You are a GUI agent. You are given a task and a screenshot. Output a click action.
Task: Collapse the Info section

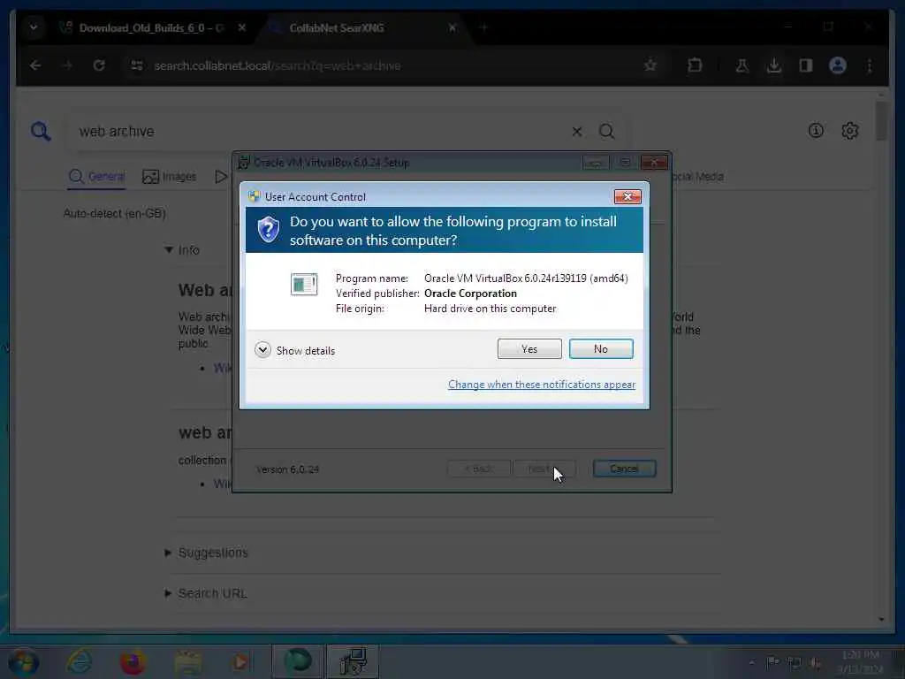click(x=182, y=250)
